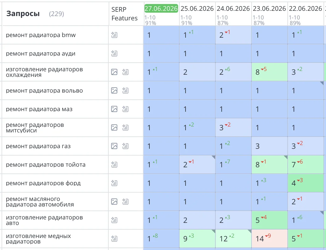The image size is (326, 250).
Task: Click image SERP icon for ремонт радиаторов митсубиси
Action: click(114, 127)
